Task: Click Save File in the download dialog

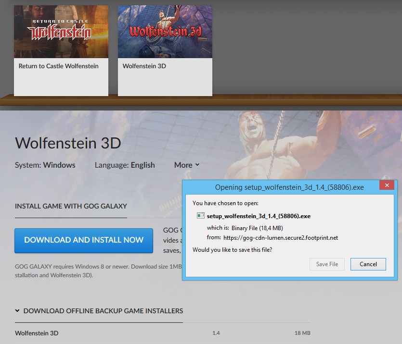Action: tap(327, 264)
